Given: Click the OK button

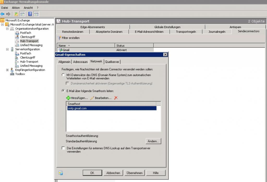Looking at the screenshot, I should [x=92, y=173].
